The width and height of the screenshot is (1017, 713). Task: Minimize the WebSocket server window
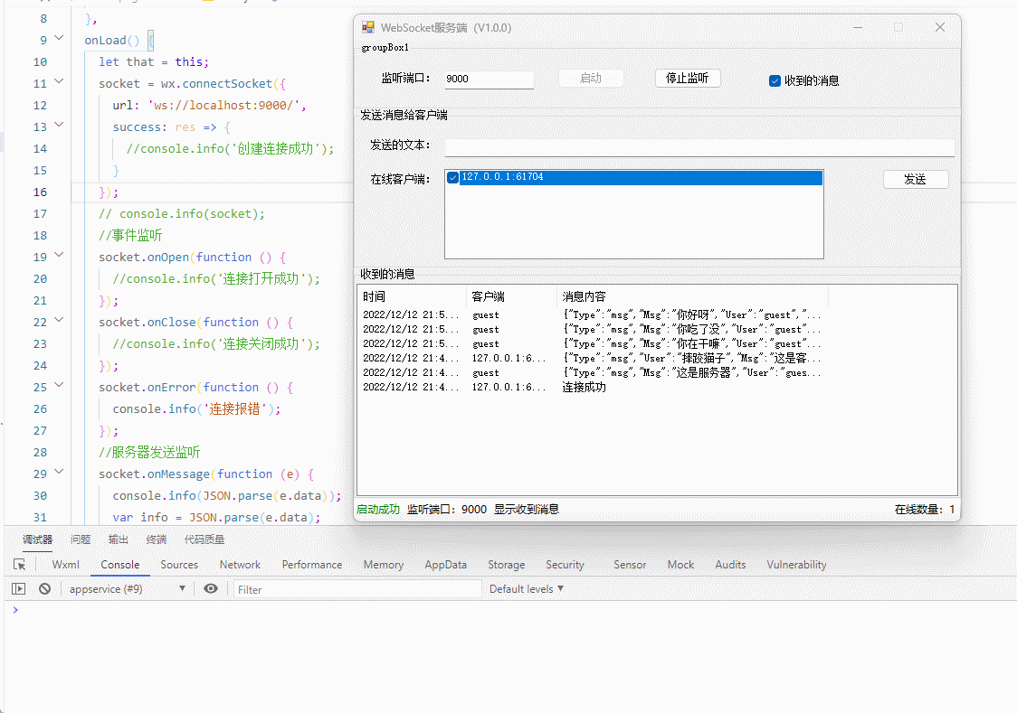point(857,27)
